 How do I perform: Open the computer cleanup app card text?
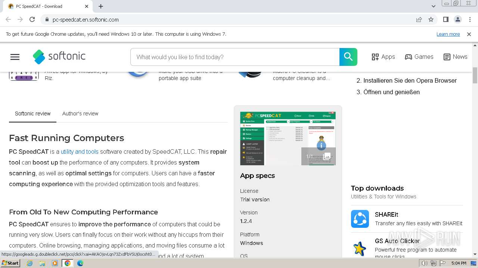(302, 75)
